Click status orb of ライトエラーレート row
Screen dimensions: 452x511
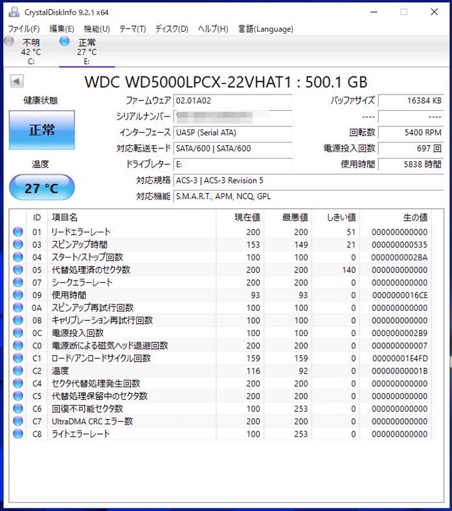(x=18, y=434)
